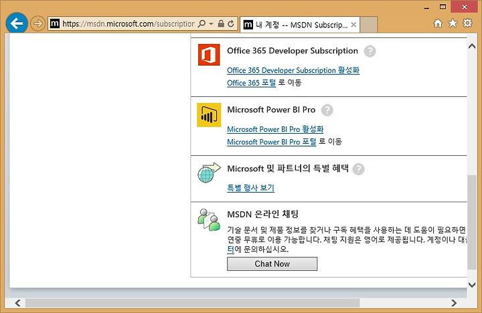The image size is (482, 313).
Task: Click the MSDN site favicon in address bar
Action: click(x=54, y=23)
